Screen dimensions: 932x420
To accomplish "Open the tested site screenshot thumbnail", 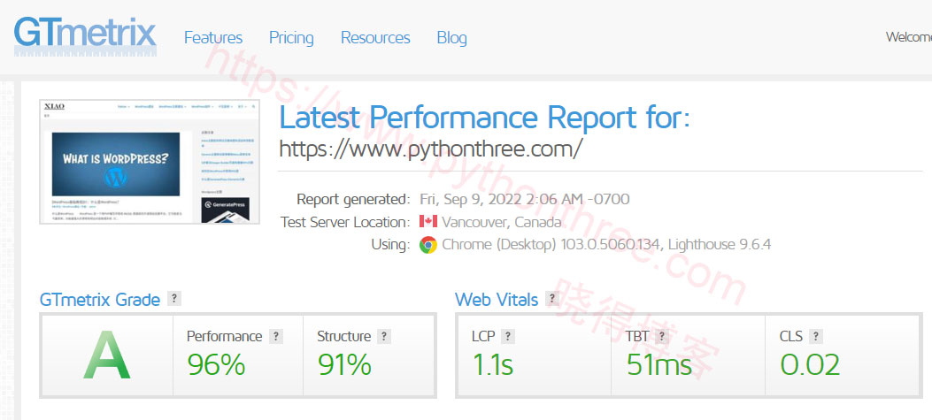I will tap(150, 162).
